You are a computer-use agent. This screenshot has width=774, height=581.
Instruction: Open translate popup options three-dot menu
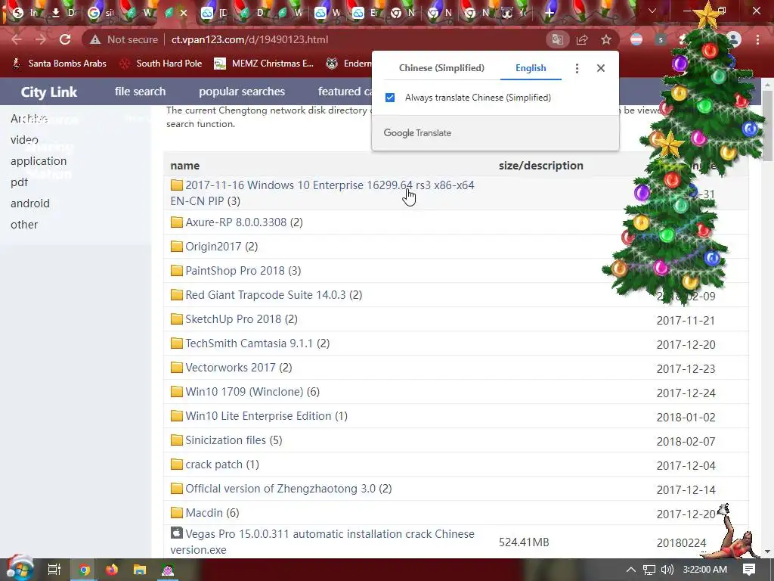tap(577, 68)
